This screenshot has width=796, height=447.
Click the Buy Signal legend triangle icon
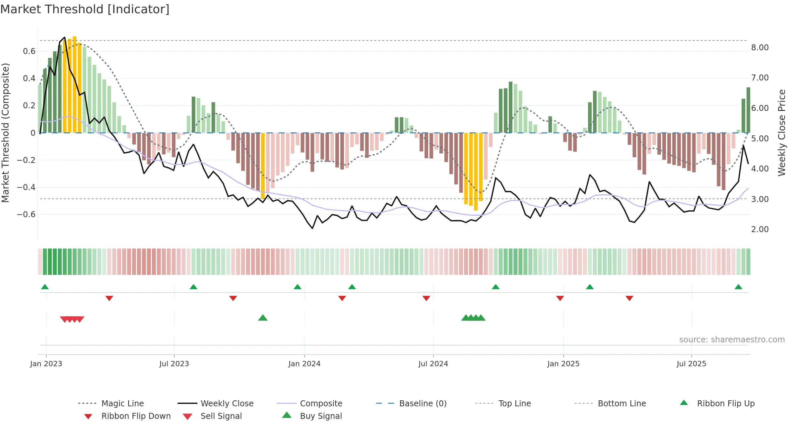click(x=287, y=415)
